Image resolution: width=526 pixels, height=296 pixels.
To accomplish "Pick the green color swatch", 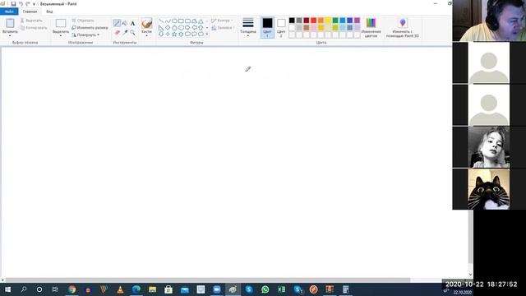I will (x=335, y=21).
